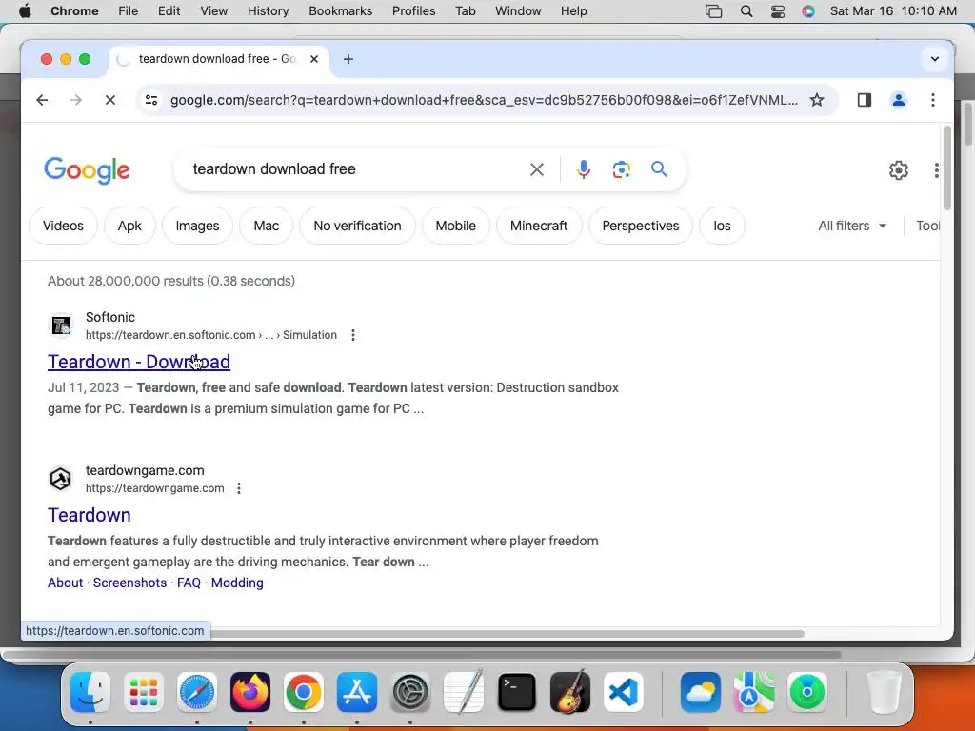
Task: Open the Trash in the Dock
Action: click(884, 692)
